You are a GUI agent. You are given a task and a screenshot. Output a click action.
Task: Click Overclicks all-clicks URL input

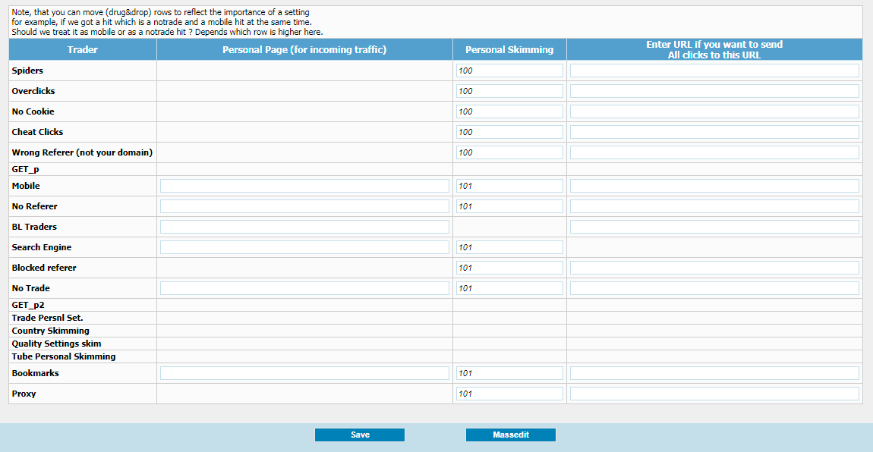click(x=714, y=91)
